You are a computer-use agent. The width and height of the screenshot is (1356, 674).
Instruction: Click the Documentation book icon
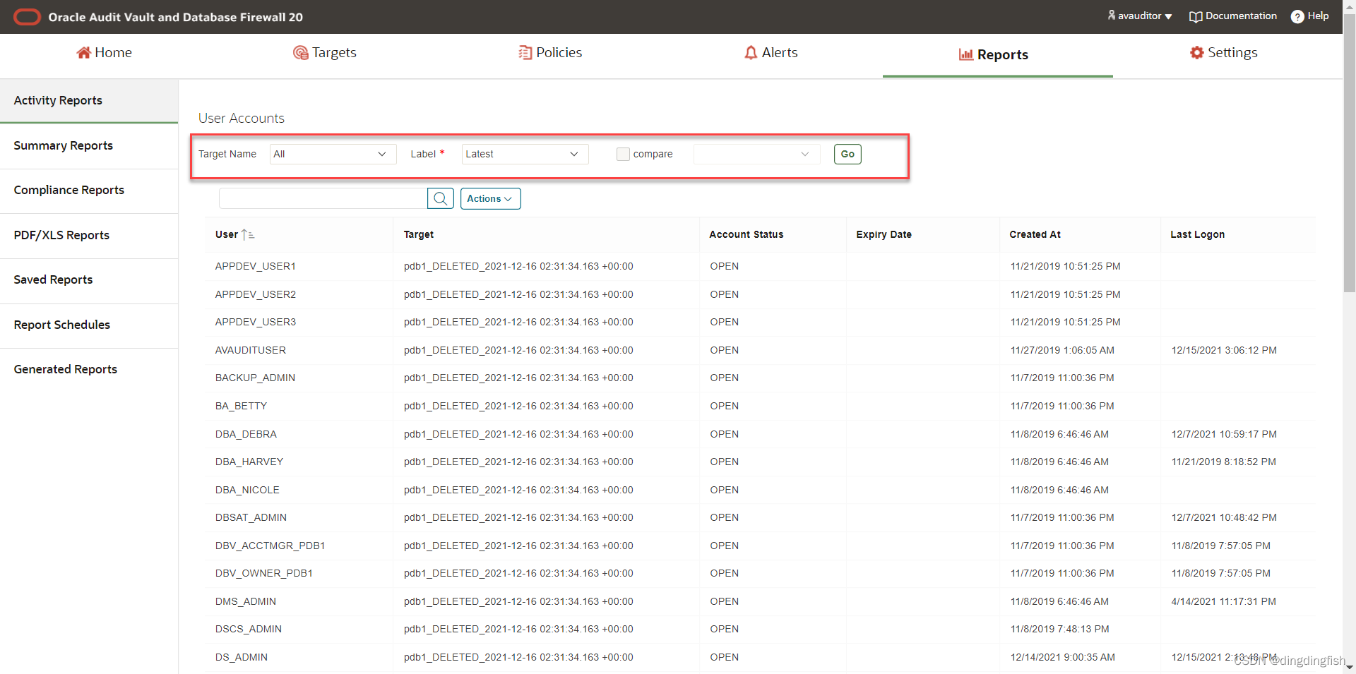[1196, 16]
